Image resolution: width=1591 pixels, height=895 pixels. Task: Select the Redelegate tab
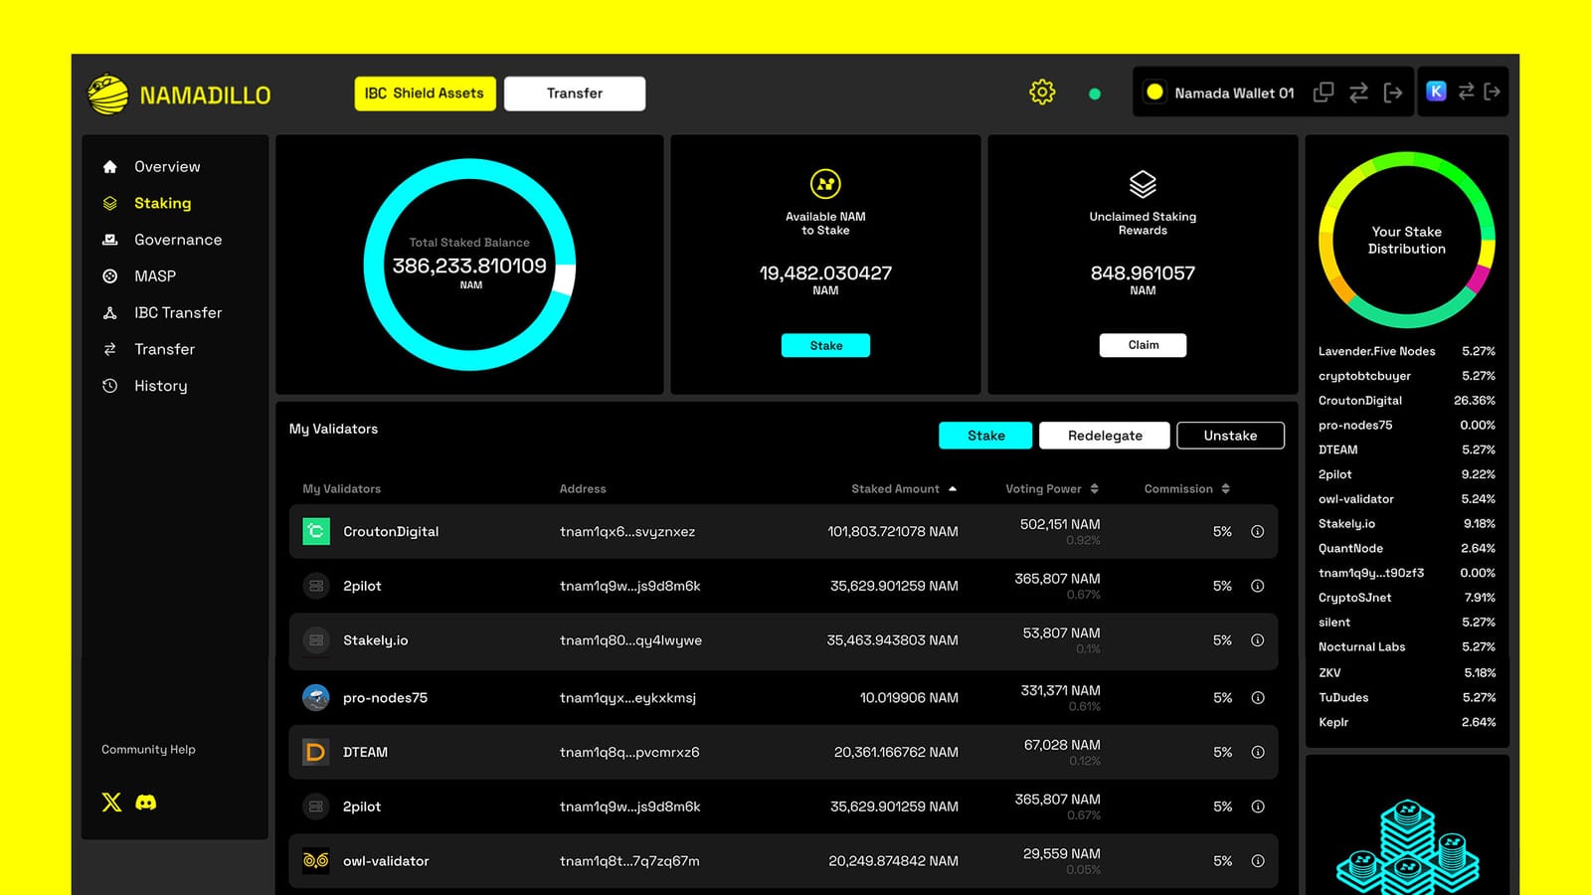1104,435
